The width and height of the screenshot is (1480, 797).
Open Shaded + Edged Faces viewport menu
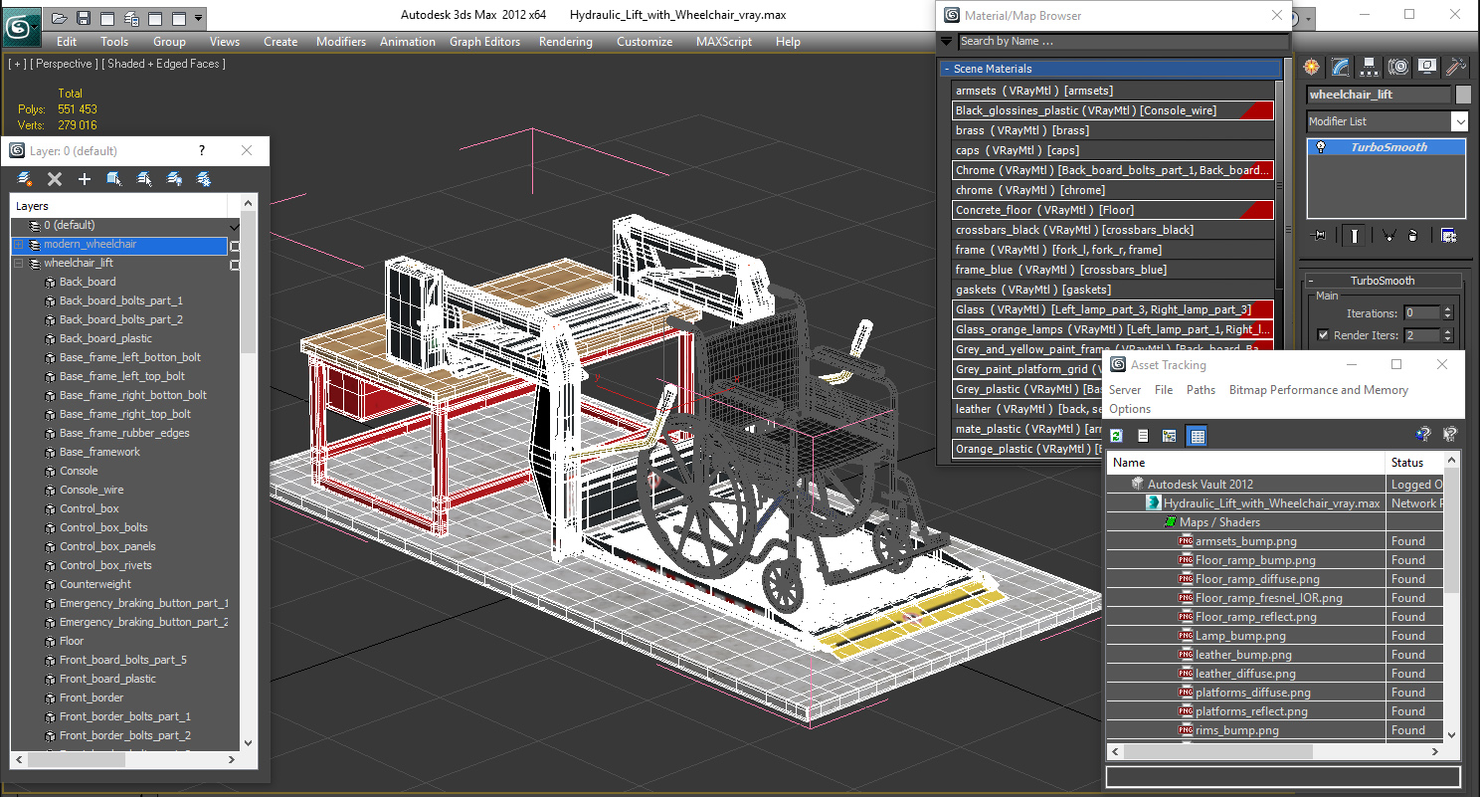[x=164, y=64]
